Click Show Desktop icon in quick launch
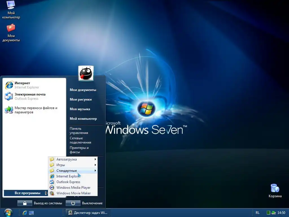 (x=31, y=213)
